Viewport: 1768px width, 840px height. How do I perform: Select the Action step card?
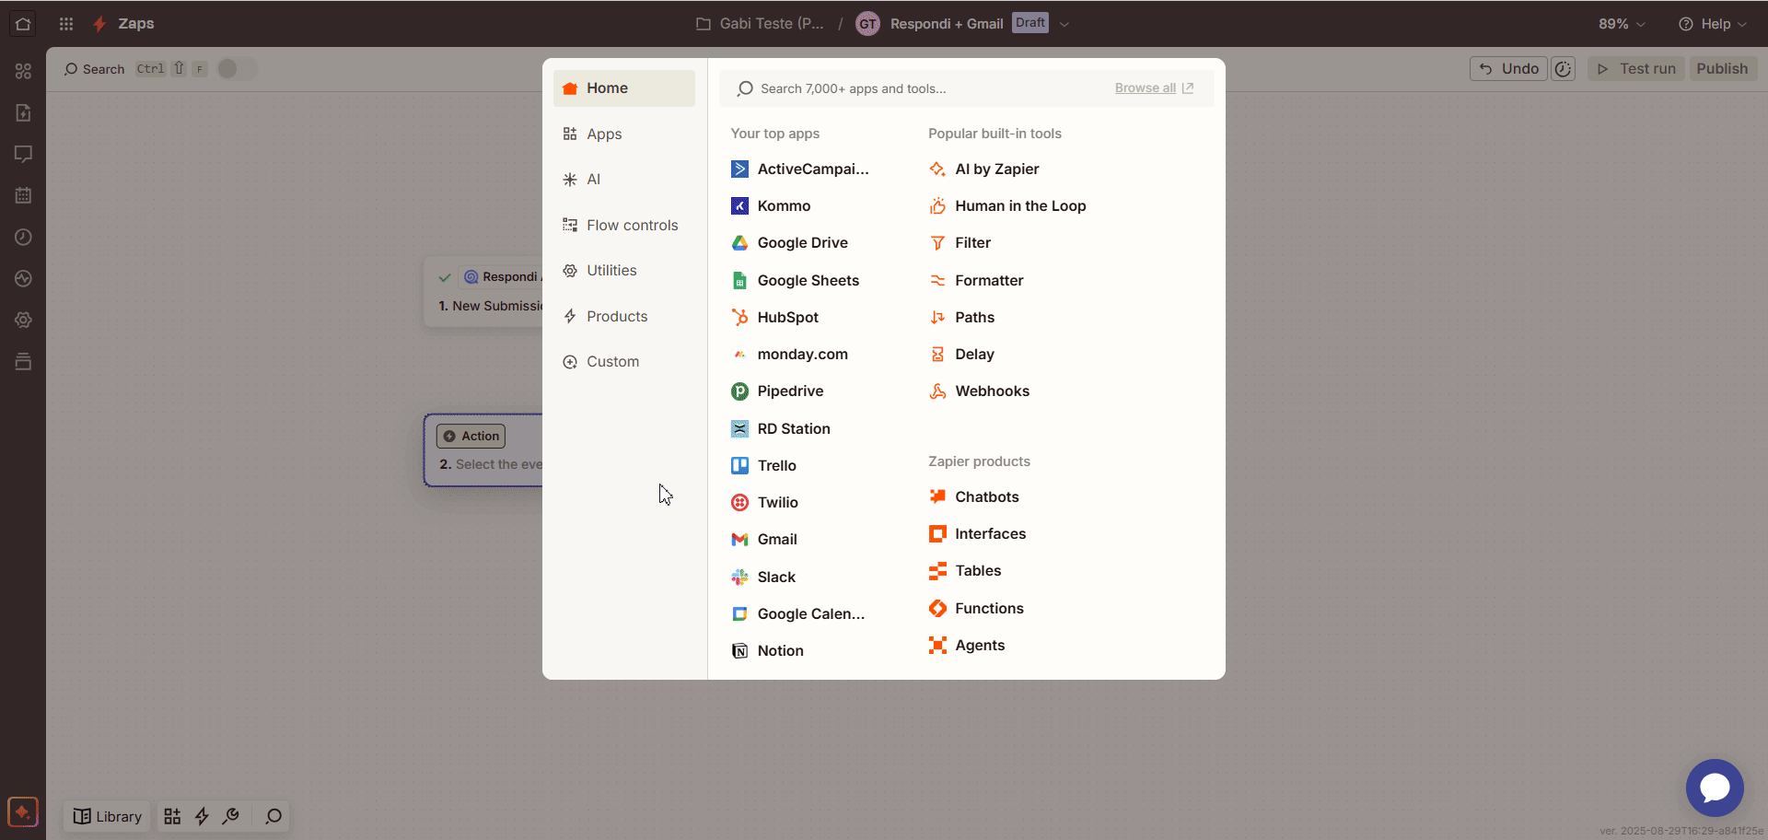click(483, 450)
